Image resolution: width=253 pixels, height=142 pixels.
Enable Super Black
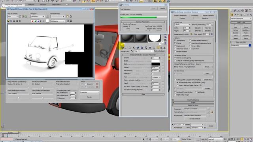pos(190,49)
